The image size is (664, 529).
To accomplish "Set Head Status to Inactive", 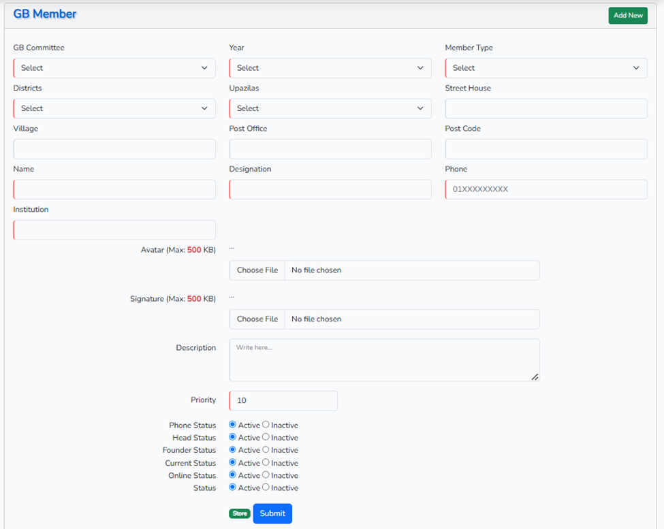I will click(x=266, y=437).
